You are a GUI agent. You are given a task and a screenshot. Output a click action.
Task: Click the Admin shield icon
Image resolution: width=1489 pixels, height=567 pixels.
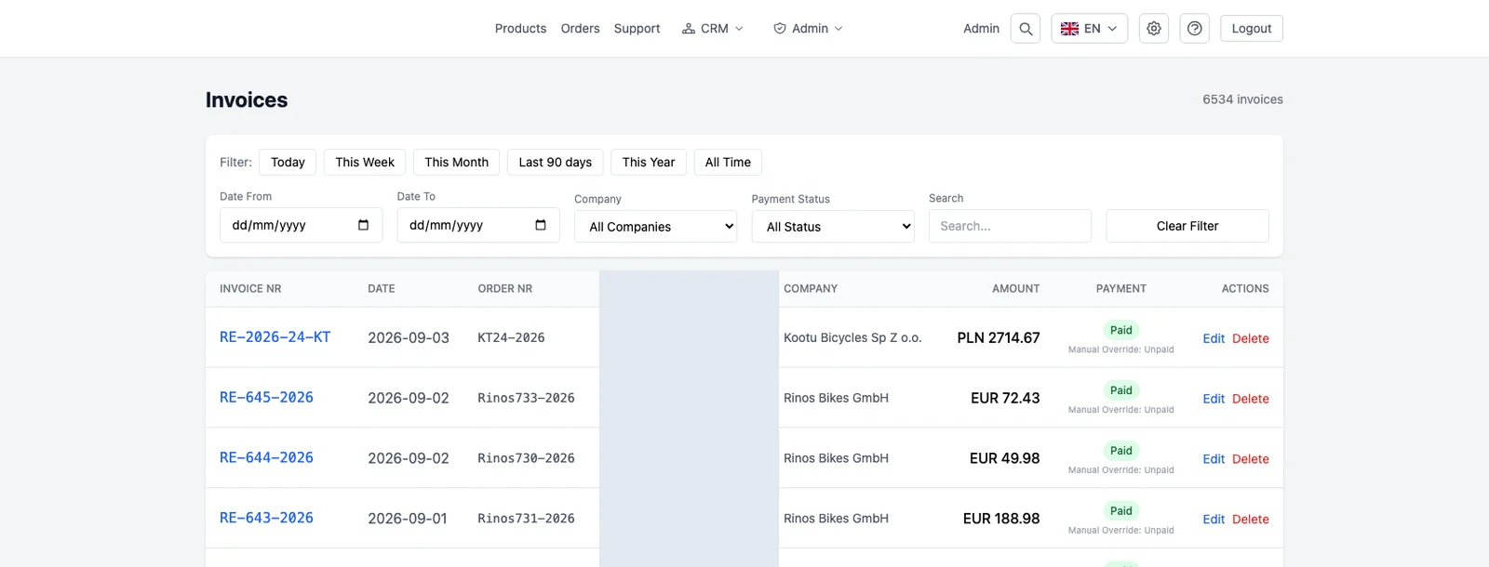click(780, 29)
